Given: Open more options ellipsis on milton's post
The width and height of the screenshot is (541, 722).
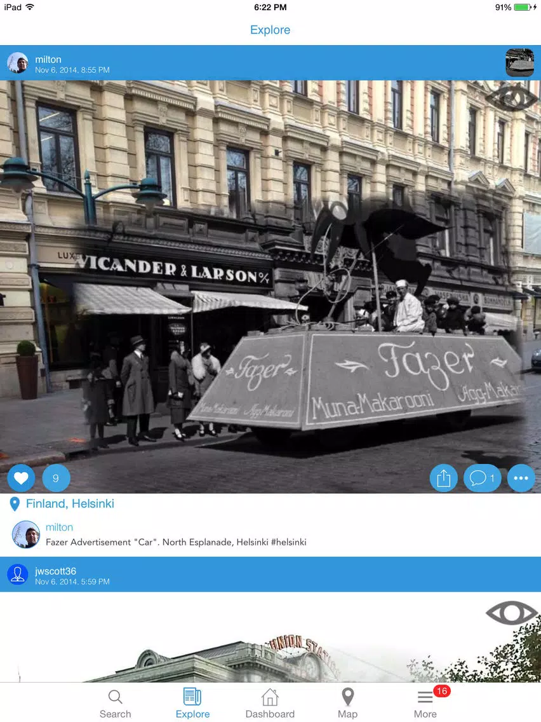Looking at the screenshot, I should [x=521, y=478].
